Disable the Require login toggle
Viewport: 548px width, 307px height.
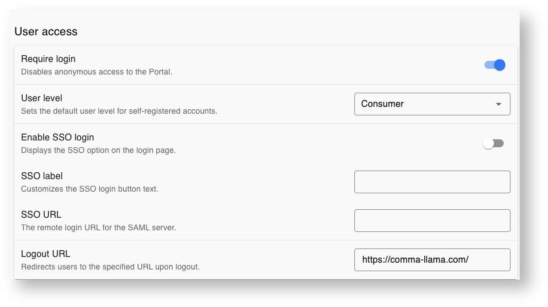click(x=495, y=65)
